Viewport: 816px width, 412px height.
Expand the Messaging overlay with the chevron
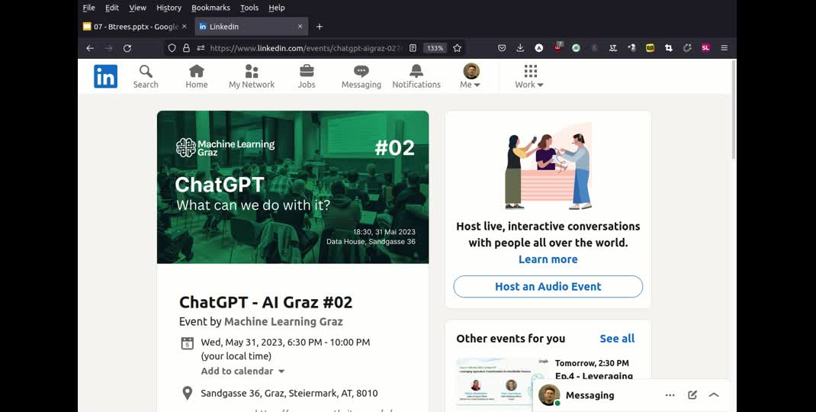tap(714, 395)
